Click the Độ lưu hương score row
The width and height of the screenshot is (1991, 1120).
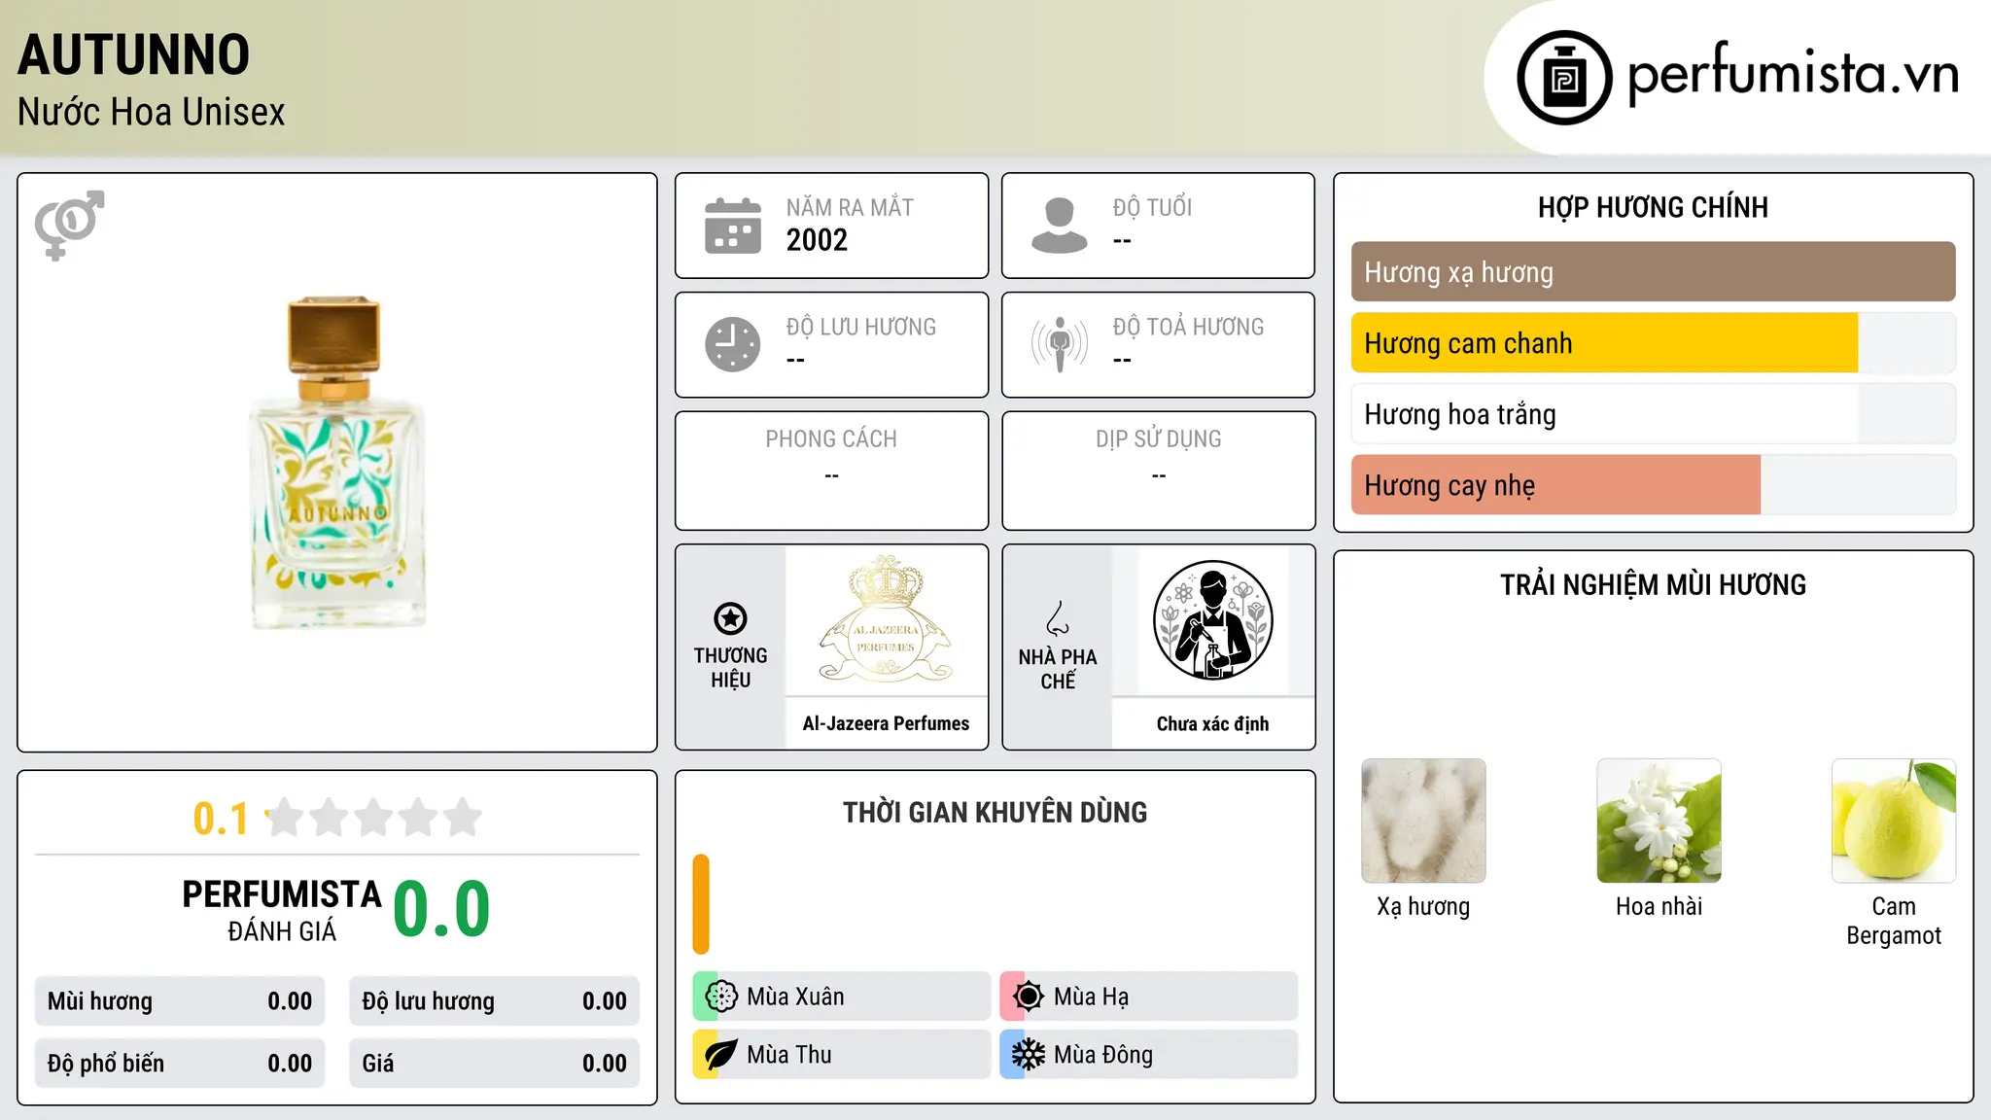(494, 1001)
